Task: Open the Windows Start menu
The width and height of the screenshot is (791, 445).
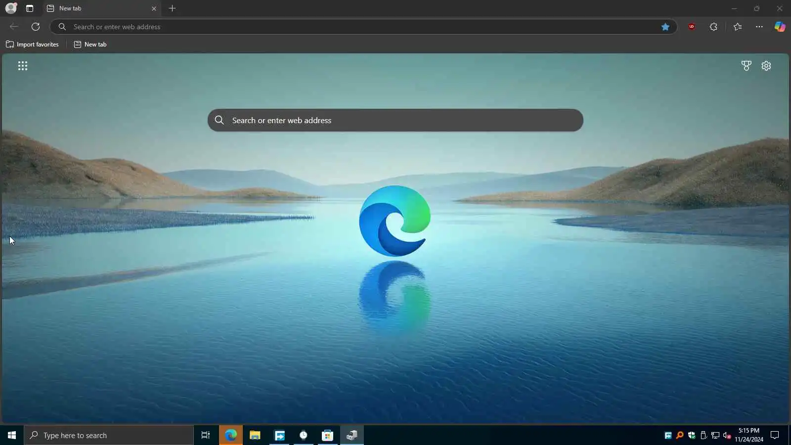Action: point(12,435)
